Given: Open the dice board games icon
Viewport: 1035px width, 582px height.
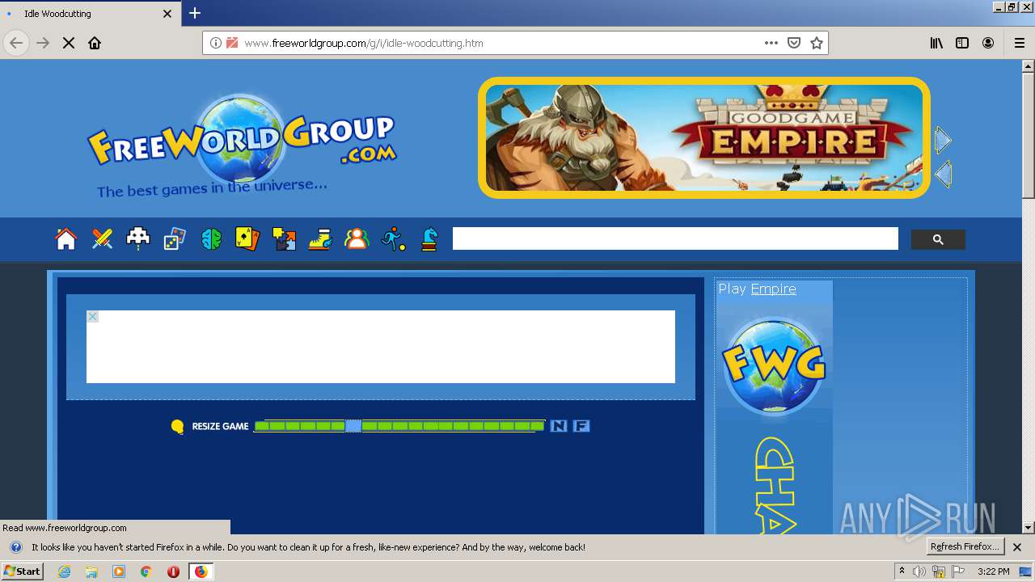Looking at the screenshot, I should click(x=175, y=239).
